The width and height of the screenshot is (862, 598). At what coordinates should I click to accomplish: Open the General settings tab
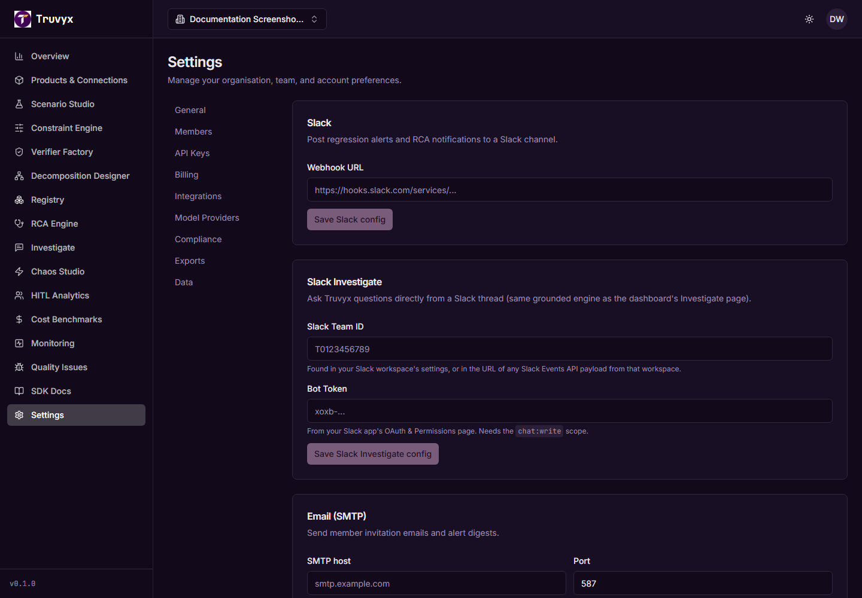click(190, 110)
